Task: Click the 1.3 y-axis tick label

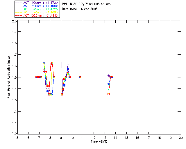Action: coord(14,100)
